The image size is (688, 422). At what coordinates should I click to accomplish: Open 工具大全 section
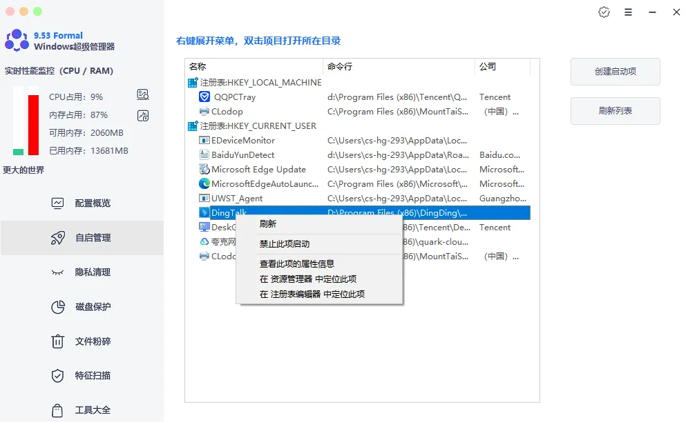click(82, 410)
